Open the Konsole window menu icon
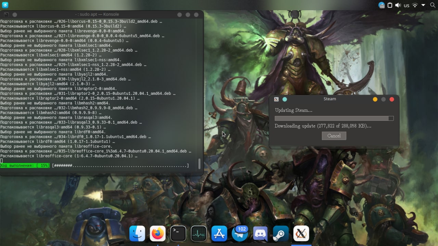Viewport: 438px width, 246px height. coord(6,14)
